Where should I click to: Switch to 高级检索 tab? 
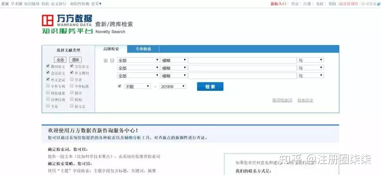[x=111, y=49]
